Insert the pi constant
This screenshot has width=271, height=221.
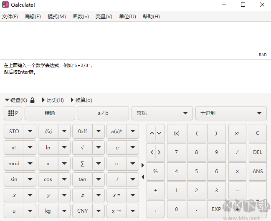coord(117,164)
